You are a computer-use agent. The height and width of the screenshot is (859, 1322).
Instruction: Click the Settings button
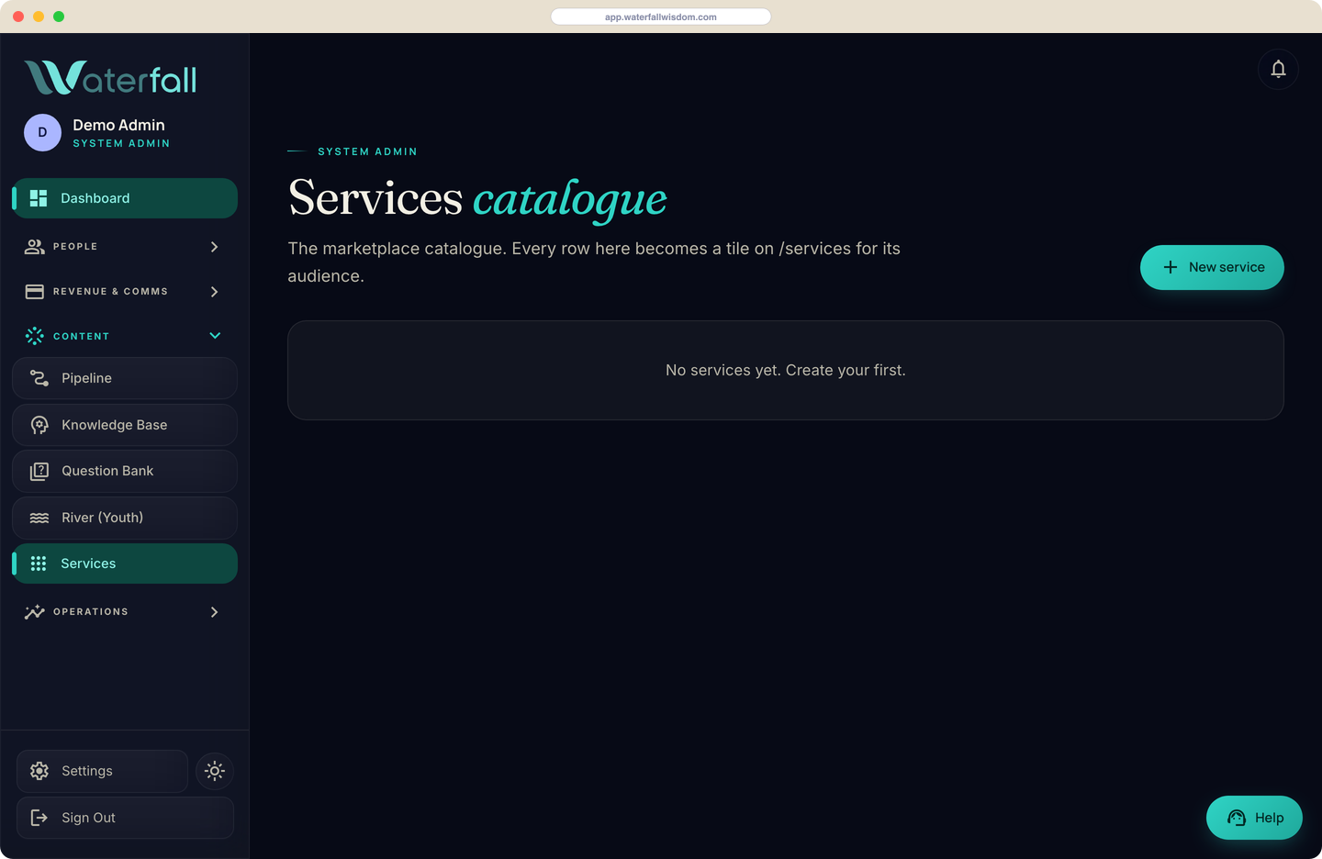(x=102, y=771)
